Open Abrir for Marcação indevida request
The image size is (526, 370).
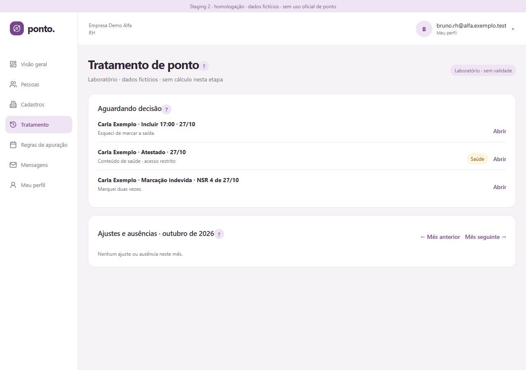coord(500,187)
